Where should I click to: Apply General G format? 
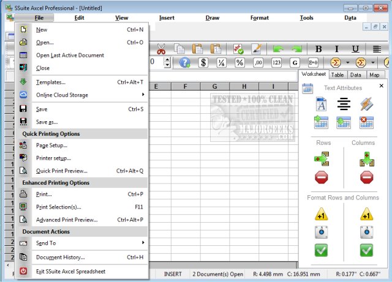pos(295,62)
